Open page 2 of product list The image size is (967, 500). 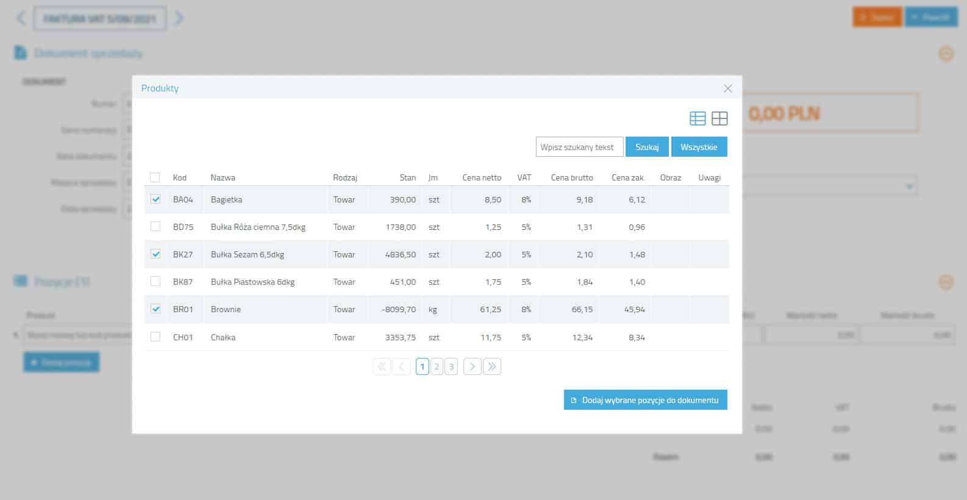pyautogui.click(x=437, y=366)
